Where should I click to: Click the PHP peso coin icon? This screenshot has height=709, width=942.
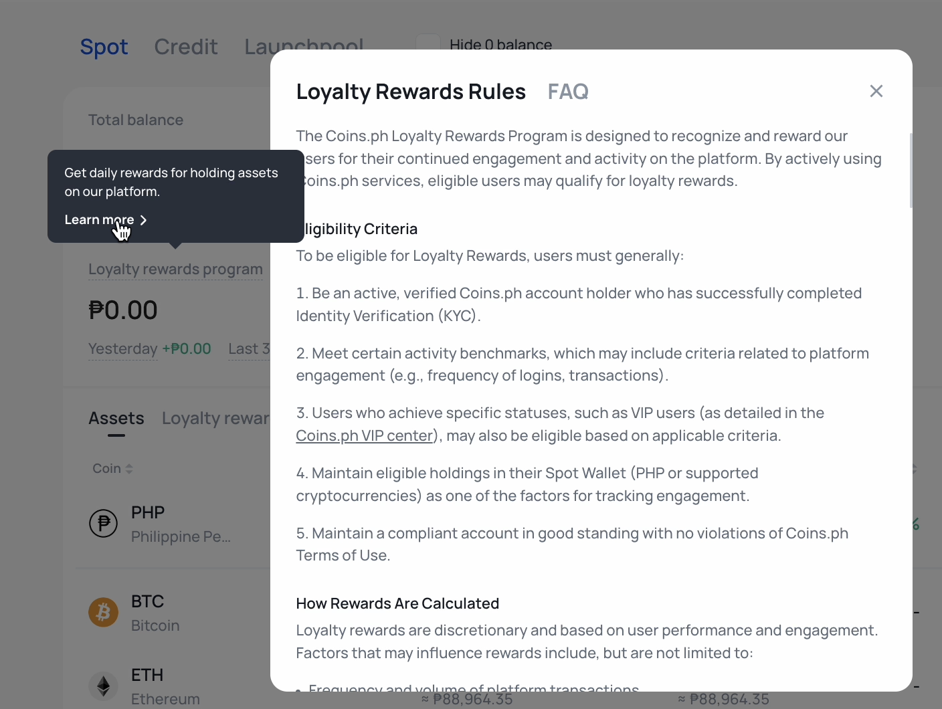coord(104,523)
